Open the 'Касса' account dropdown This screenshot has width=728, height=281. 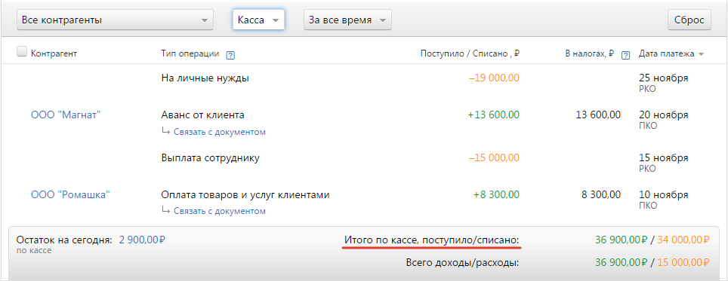[x=258, y=20]
